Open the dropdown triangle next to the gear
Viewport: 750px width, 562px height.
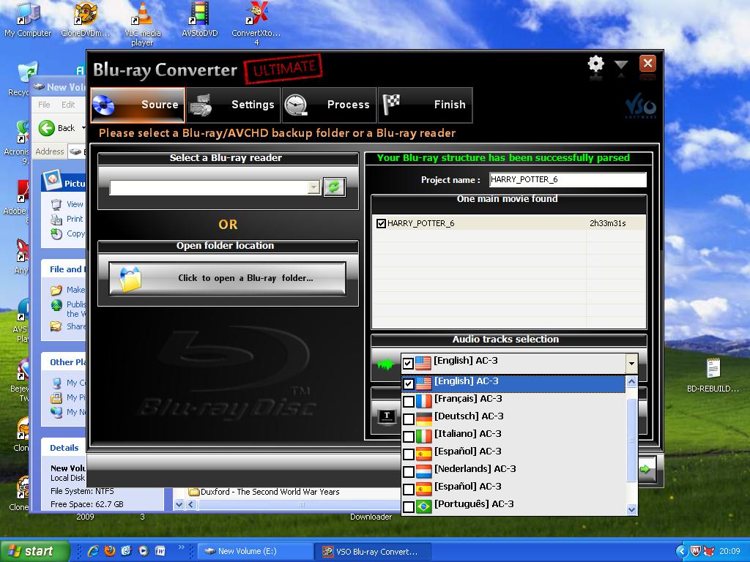point(621,65)
